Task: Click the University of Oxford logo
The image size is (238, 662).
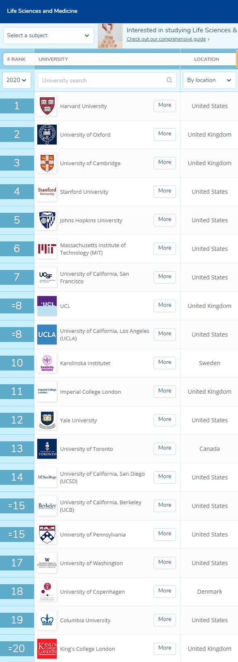Action: (x=47, y=135)
